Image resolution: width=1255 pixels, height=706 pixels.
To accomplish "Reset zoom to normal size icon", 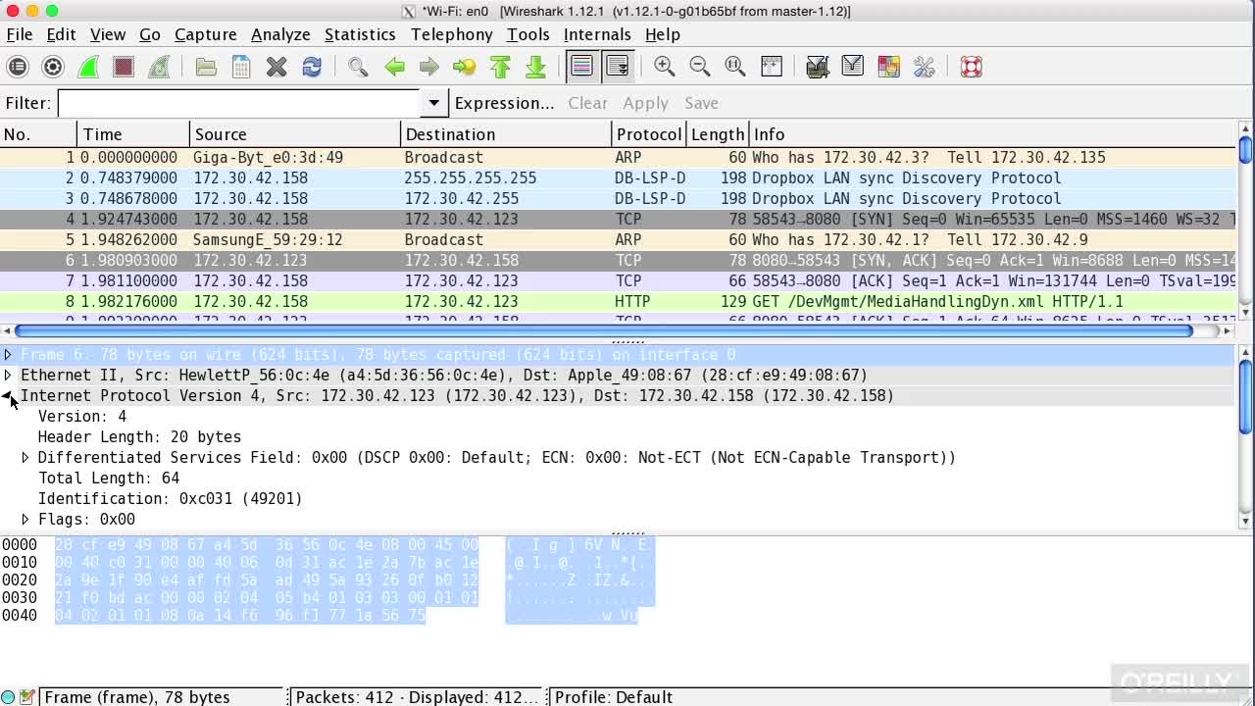I will click(734, 67).
